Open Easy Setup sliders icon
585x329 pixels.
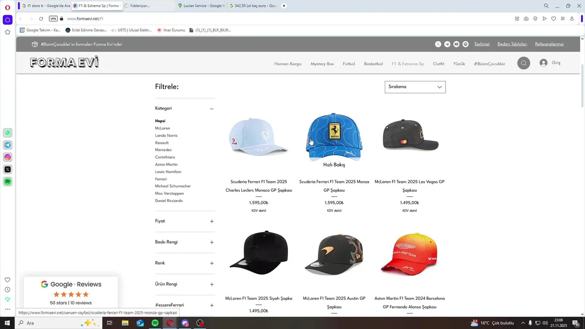(x=563, y=19)
